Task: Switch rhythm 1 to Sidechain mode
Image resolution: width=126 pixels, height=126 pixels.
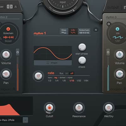Action: pos(84,31)
